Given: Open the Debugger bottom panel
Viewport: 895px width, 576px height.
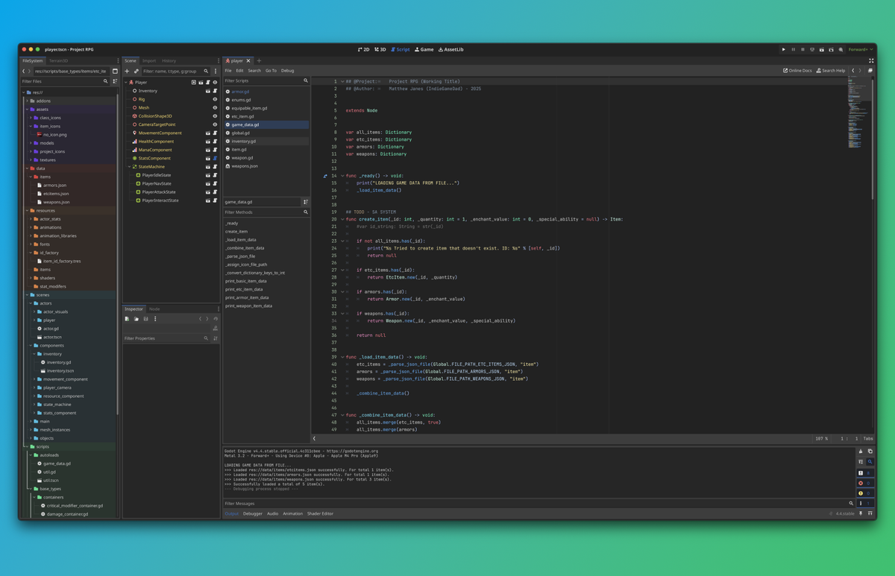Looking at the screenshot, I should (253, 513).
